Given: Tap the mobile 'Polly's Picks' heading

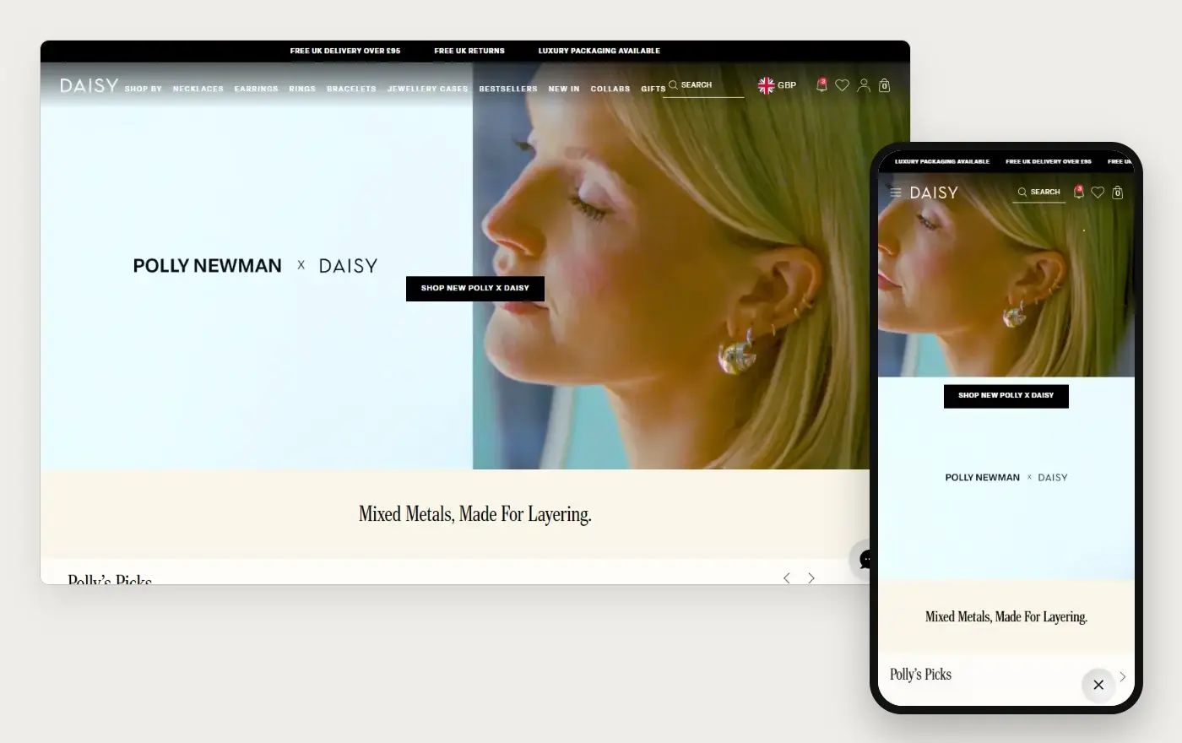Looking at the screenshot, I should [x=920, y=674].
